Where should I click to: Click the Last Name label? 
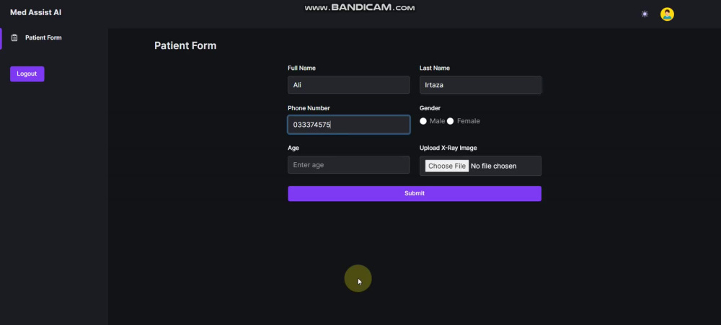(435, 68)
